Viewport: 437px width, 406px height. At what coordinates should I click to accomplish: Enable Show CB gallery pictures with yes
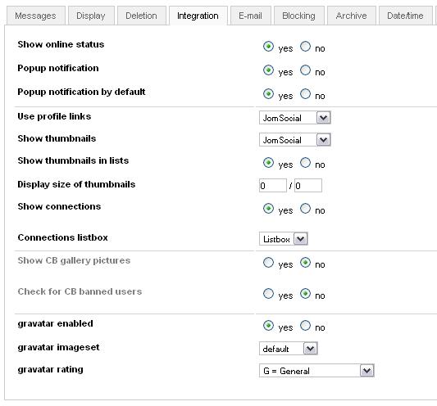(268, 263)
